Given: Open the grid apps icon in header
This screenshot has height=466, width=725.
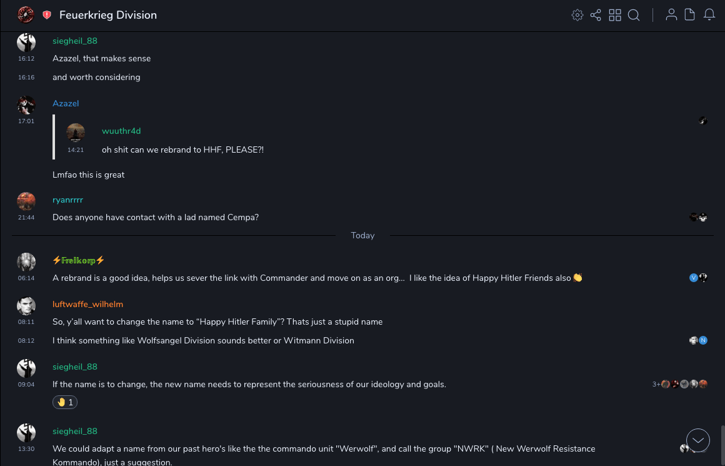Looking at the screenshot, I should coord(615,15).
